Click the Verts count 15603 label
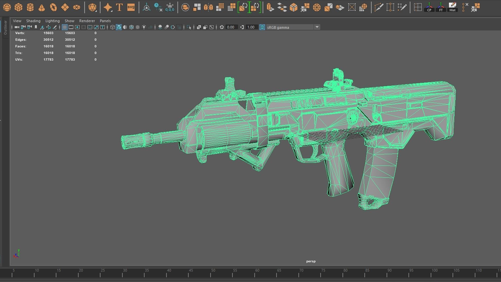Image resolution: width=501 pixels, height=282 pixels. 48,33
